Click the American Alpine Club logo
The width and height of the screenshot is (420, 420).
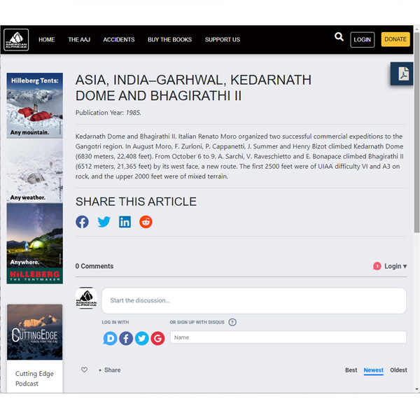[16, 40]
